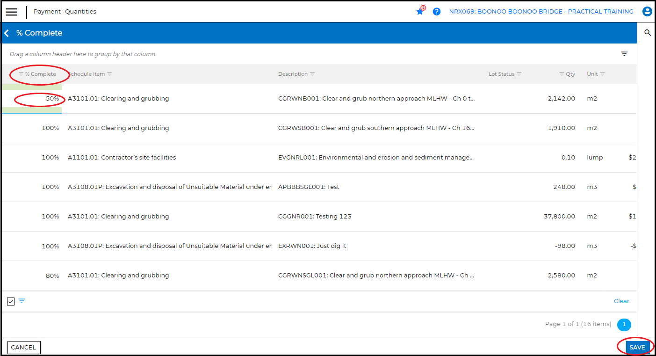Viewport: 656px width, 356px height.
Task: Open help with the question mark icon
Action: 436,12
